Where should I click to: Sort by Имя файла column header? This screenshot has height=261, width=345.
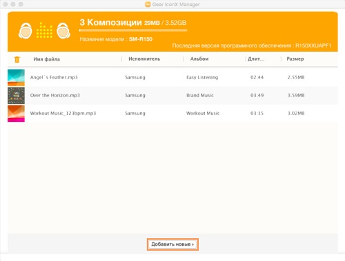click(x=47, y=59)
